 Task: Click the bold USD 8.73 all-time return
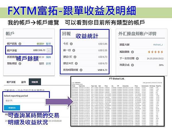click(102, 70)
